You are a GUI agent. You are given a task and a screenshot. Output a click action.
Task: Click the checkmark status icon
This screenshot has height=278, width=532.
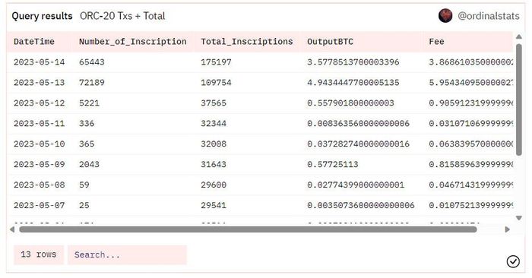click(513, 261)
